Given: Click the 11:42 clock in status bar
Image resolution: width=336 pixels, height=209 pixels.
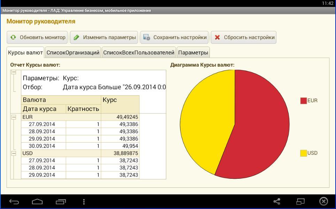Looking at the screenshot, I should click(x=328, y=3).
